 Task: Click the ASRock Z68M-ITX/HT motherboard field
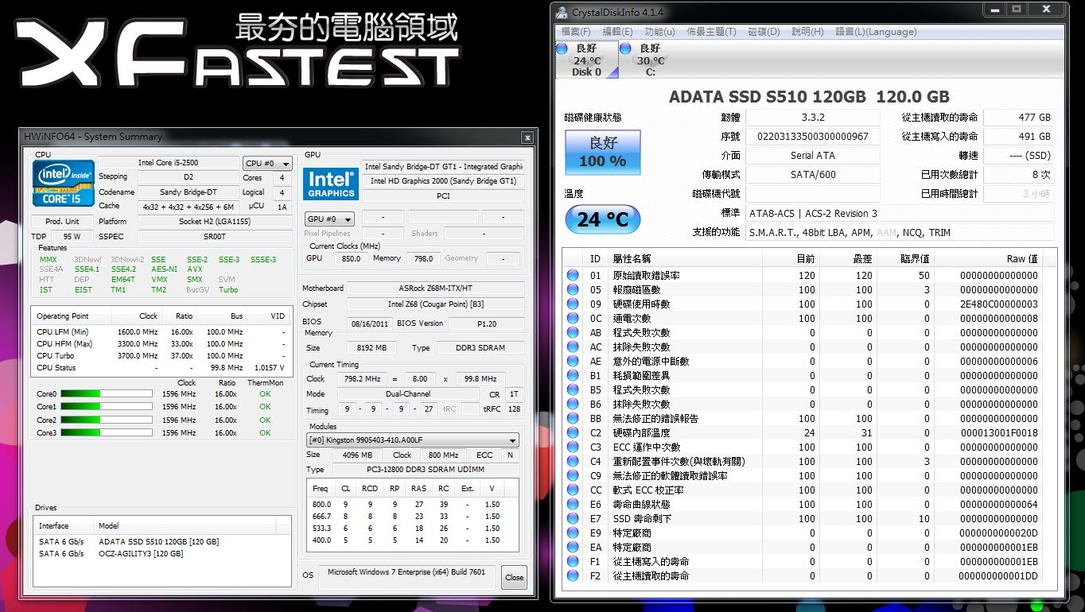click(435, 288)
